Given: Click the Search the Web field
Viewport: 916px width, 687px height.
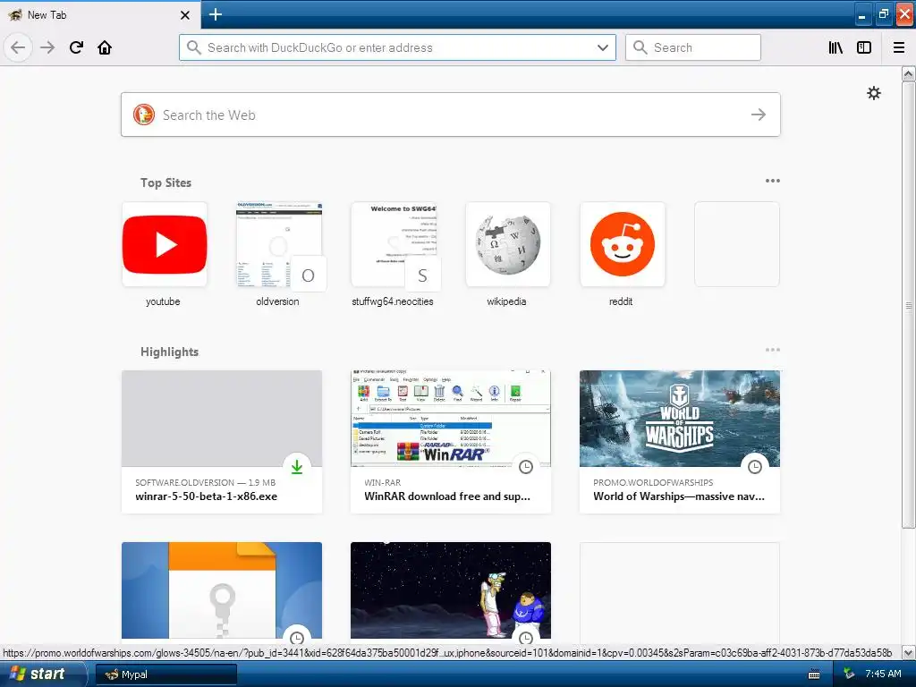Looking at the screenshot, I should click(x=451, y=114).
